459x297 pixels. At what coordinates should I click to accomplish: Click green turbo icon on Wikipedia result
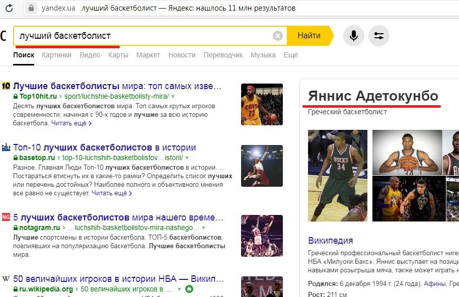coord(189,289)
